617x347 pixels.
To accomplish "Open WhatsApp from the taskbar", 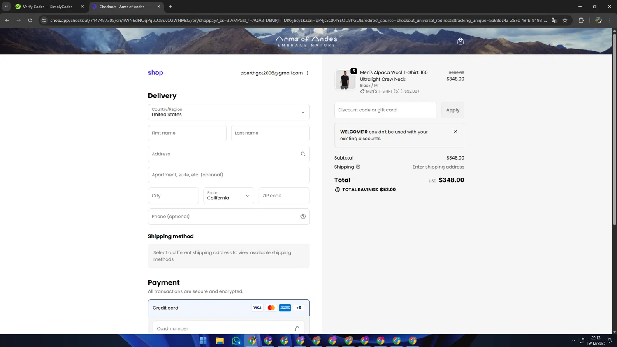I will [x=236, y=340].
